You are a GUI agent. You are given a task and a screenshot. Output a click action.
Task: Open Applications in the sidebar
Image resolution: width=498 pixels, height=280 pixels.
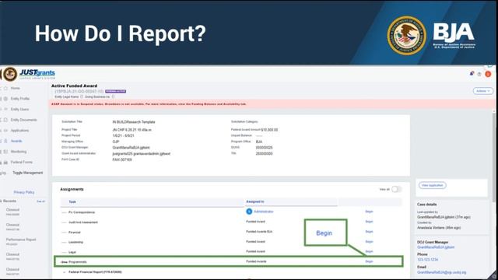[x=19, y=131]
